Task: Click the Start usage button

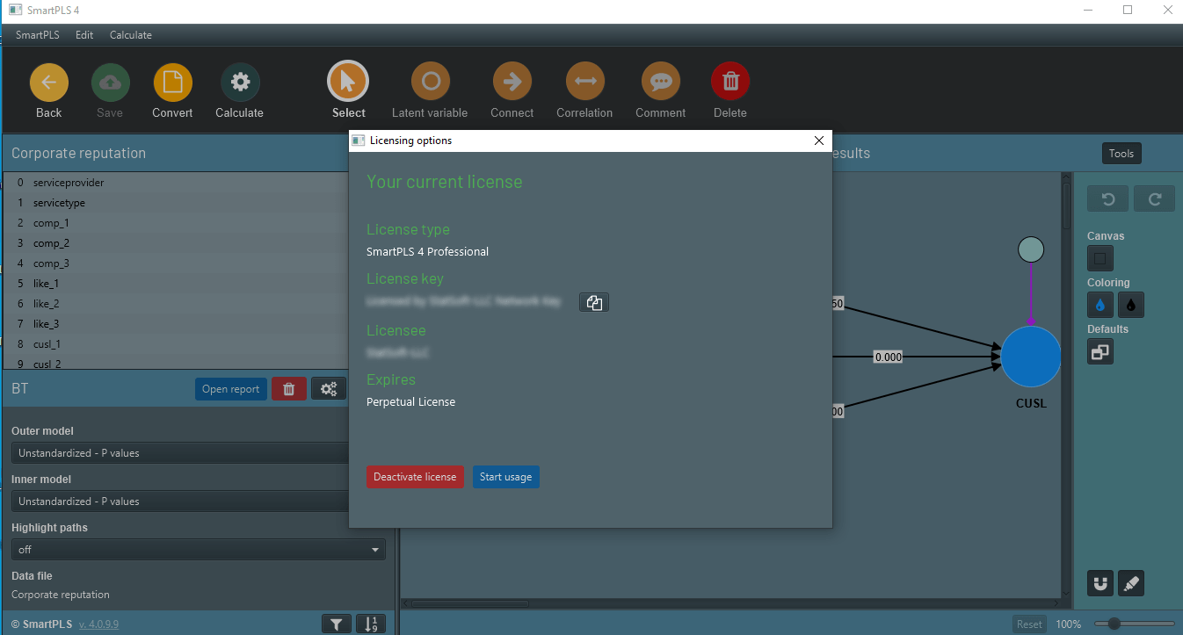Action: (x=505, y=477)
